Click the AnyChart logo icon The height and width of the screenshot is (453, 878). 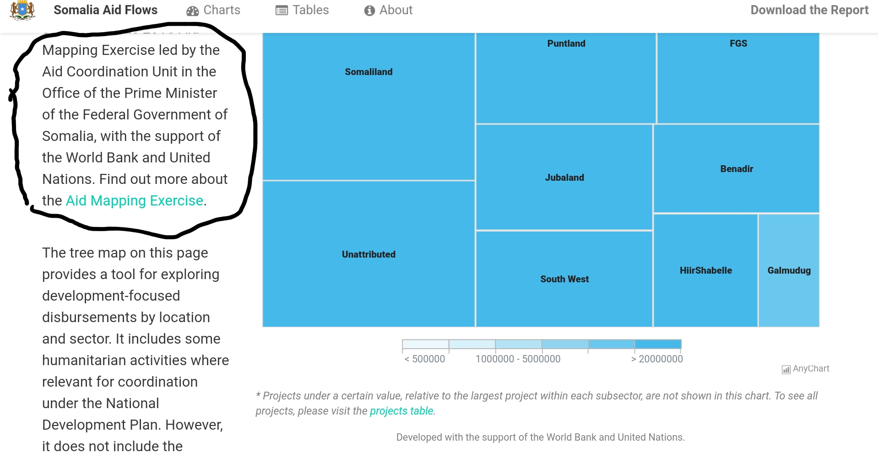point(786,369)
